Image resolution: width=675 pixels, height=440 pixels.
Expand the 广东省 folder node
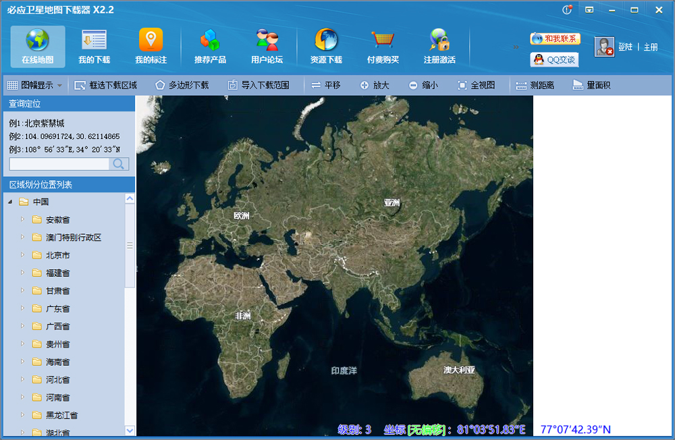[22, 308]
